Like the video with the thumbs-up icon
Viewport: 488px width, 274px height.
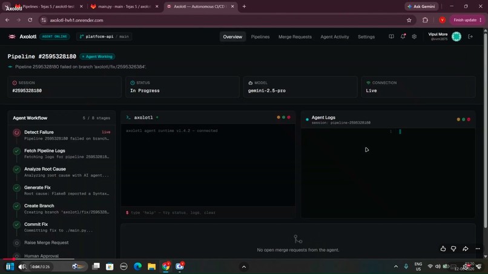[x=443, y=249]
